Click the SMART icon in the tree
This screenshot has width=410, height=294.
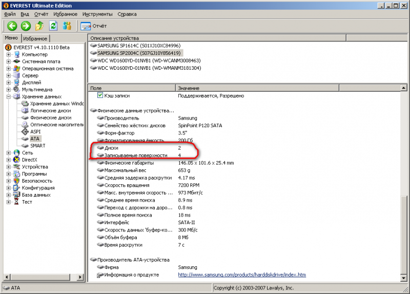pos(25,146)
